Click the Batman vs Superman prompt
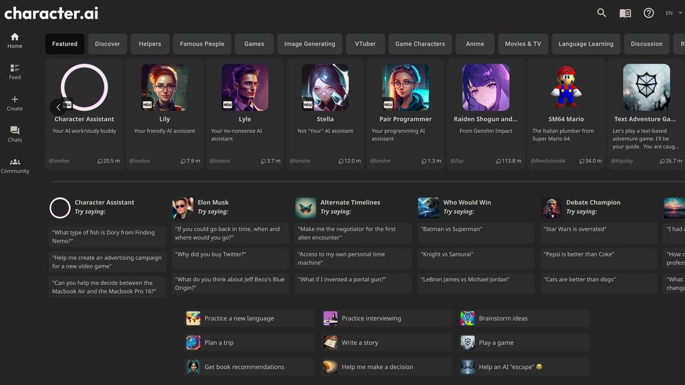 click(x=476, y=229)
